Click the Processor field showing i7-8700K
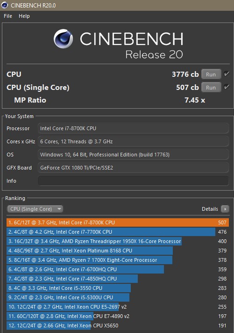 (x=133, y=128)
